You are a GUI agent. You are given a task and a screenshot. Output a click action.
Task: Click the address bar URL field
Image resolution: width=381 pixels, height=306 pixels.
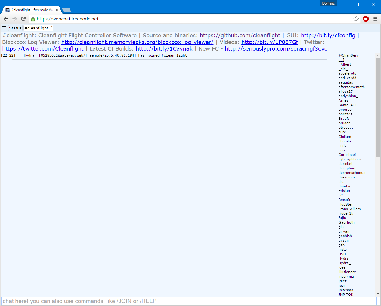pos(193,19)
